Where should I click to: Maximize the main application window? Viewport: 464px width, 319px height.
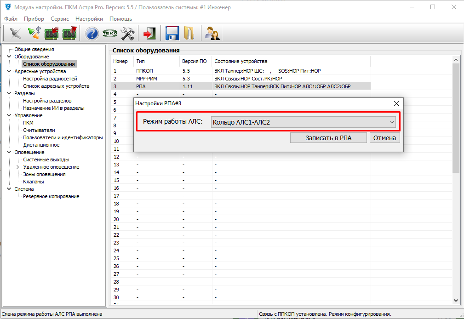[x=433, y=7]
